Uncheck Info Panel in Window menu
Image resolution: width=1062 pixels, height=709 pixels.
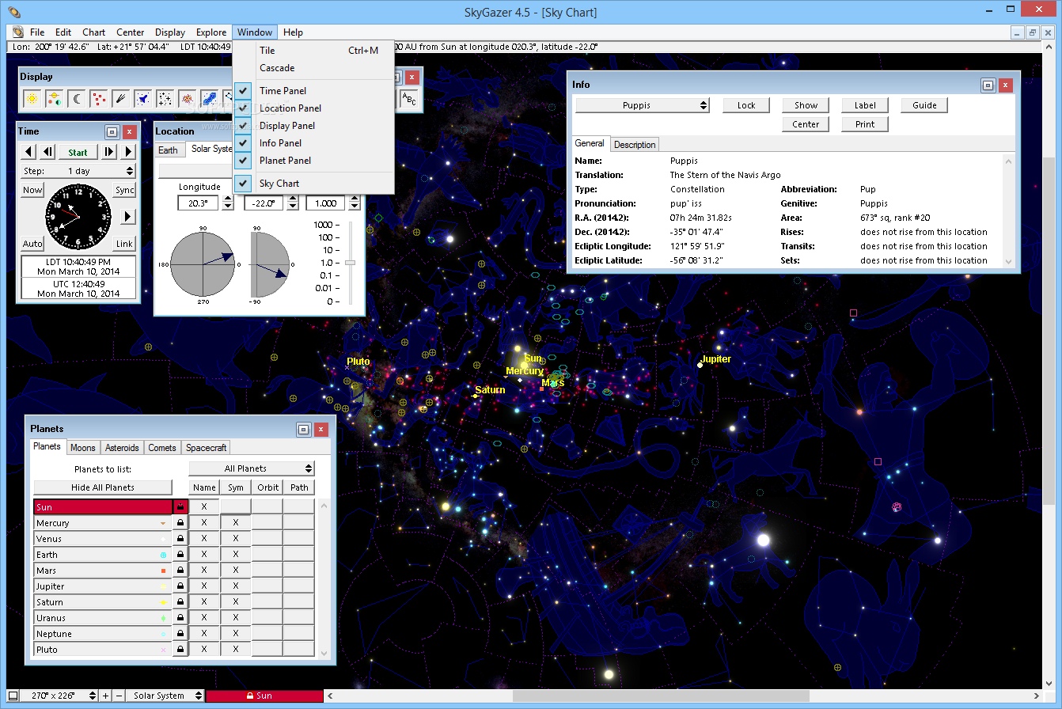click(314, 143)
